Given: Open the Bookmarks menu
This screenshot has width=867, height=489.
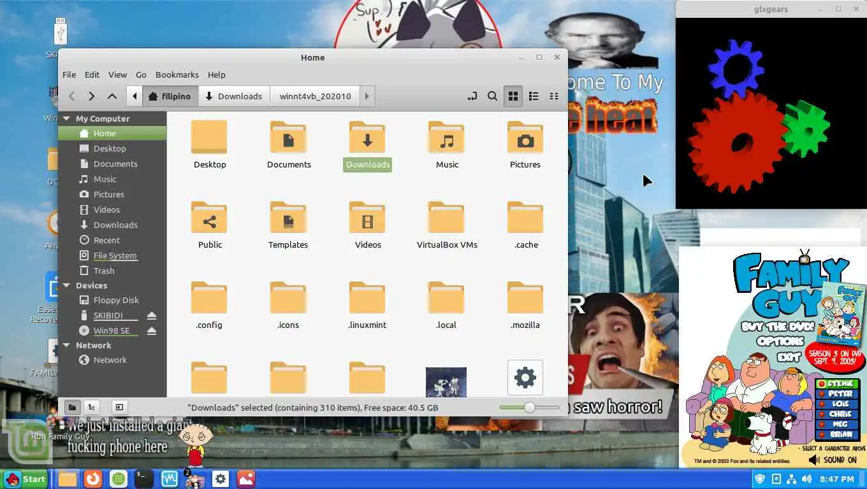Looking at the screenshot, I should 177,74.
